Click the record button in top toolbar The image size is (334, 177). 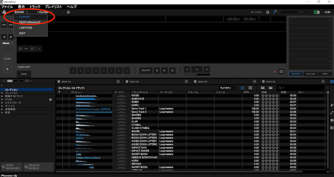68,12
